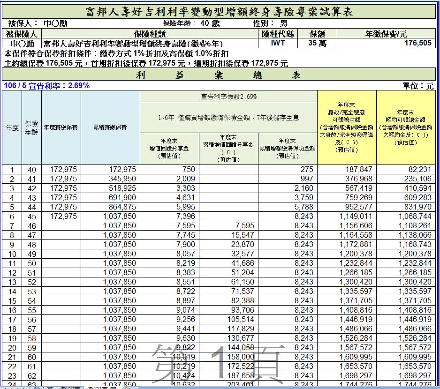Click the 富邦人壽好吉利利率變動型增額終身壽險(繳費6年) cell
This screenshot has width=440, height=389.
click(x=150, y=43)
